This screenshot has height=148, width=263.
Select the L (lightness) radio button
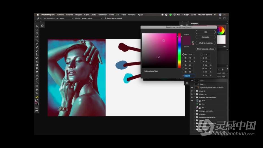pyautogui.click(x=201, y=55)
